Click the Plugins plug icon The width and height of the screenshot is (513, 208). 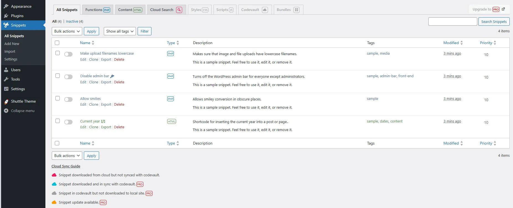tap(6, 16)
